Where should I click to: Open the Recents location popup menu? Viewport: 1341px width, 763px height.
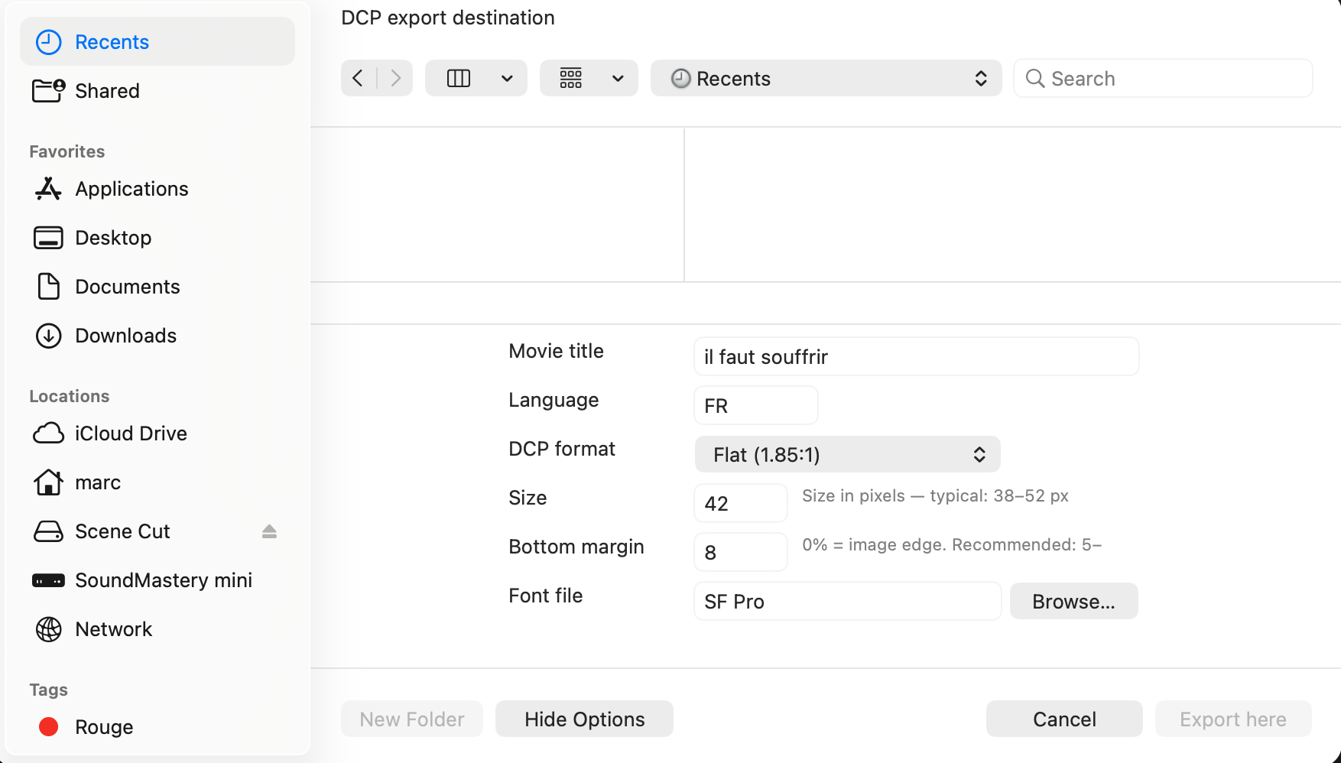(x=826, y=78)
